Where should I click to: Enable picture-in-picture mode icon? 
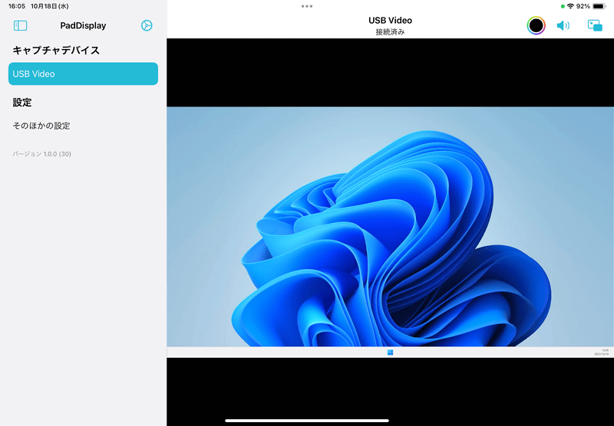click(x=595, y=25)
